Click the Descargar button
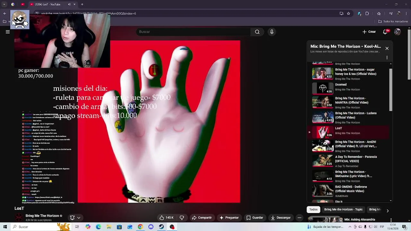The width and height of the screenshot is (411, 231). pos(281,218)
